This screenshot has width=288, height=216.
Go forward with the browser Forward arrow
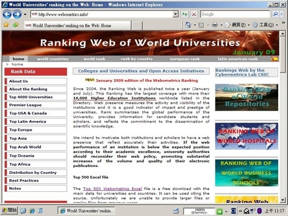pyautogui.click(x=17, y=14)
